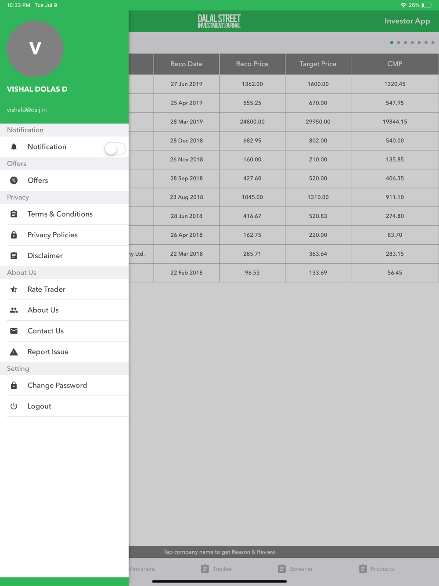Click the 27 Jun 2019 date cell
Viewport: 439px width, 586px height.
187,84
